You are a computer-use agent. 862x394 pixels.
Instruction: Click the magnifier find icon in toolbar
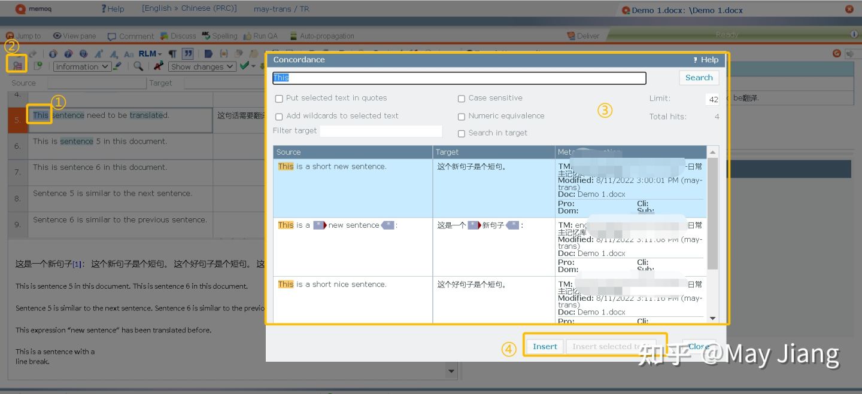click(138, 66)
